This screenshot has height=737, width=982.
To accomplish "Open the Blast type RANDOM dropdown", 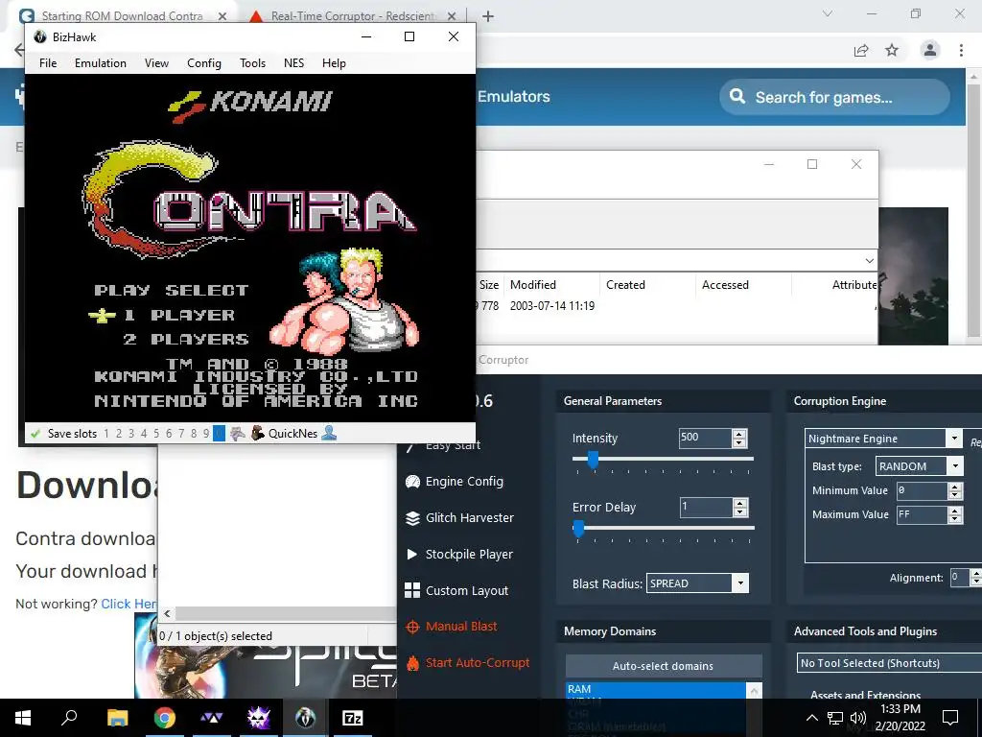I will [919, 466].
